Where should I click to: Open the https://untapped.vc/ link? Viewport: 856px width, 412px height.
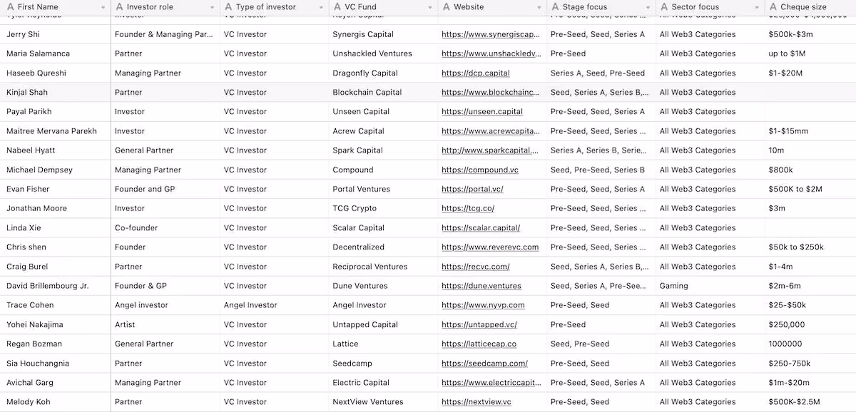pos(479,324)
